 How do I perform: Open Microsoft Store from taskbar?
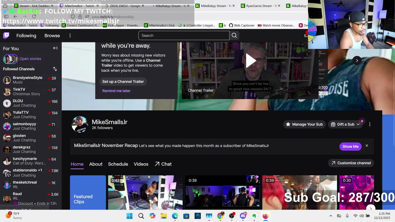(186, 216)
